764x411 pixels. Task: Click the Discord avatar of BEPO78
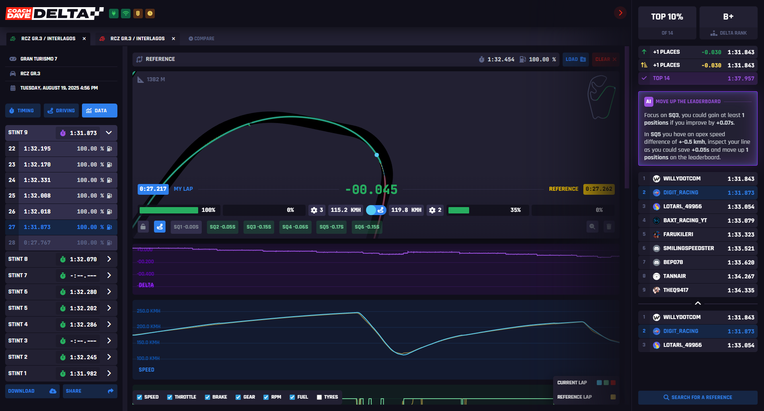point(657,262)
